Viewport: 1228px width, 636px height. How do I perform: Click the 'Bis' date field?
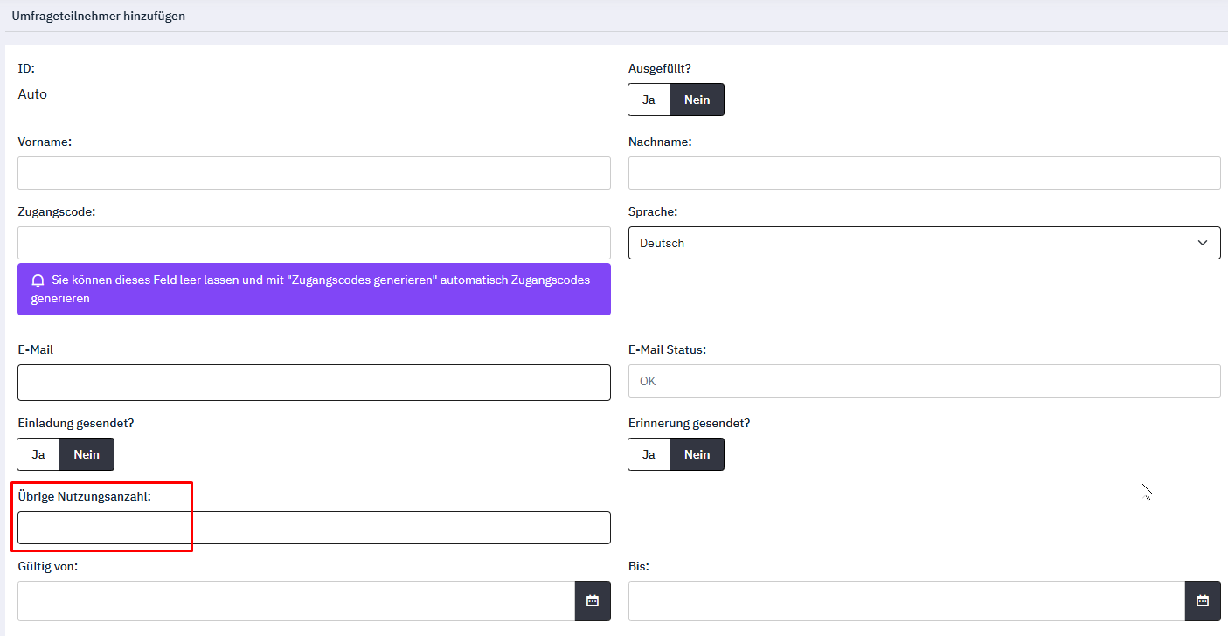point(905,601)
